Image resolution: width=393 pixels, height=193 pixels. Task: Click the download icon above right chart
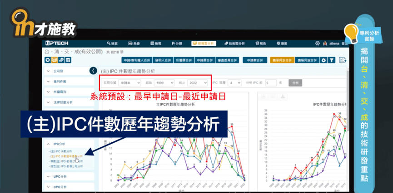[282, 96]
